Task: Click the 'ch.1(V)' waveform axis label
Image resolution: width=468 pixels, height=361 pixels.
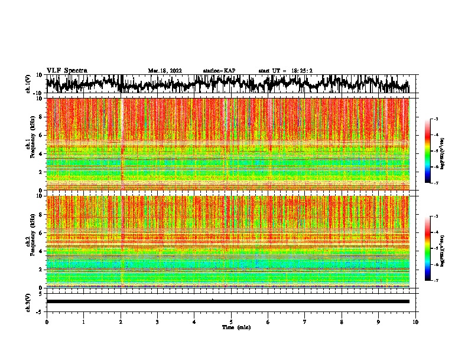Action: point(28,84)
